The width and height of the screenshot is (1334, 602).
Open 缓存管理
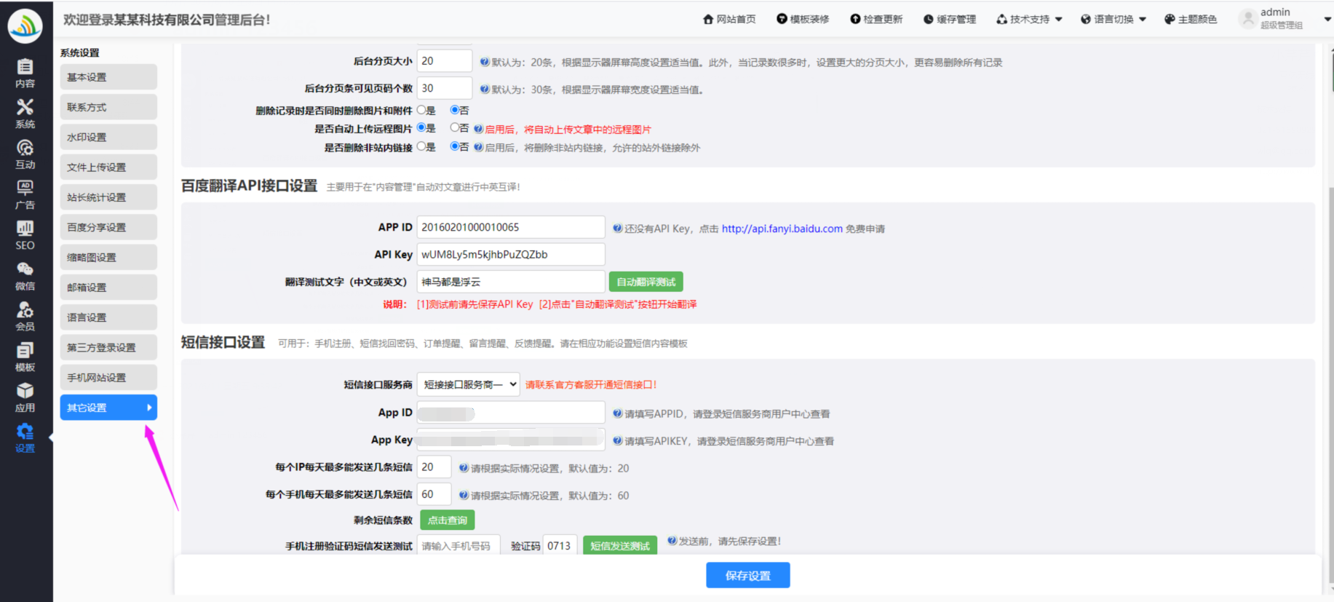950,20
